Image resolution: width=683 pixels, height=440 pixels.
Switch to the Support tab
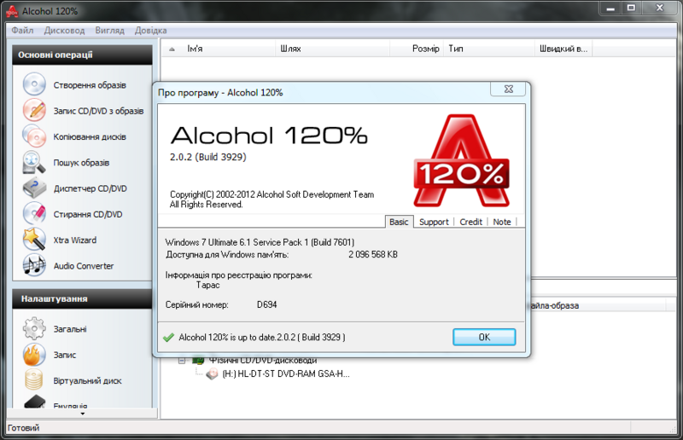[x=434, y=222]
